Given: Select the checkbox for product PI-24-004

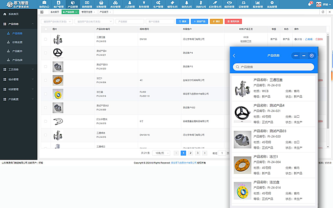Looking at the screenshot, I should pos(45,80).
